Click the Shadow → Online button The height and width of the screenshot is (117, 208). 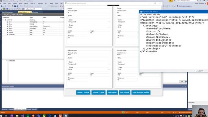click(x=98, y=92)
